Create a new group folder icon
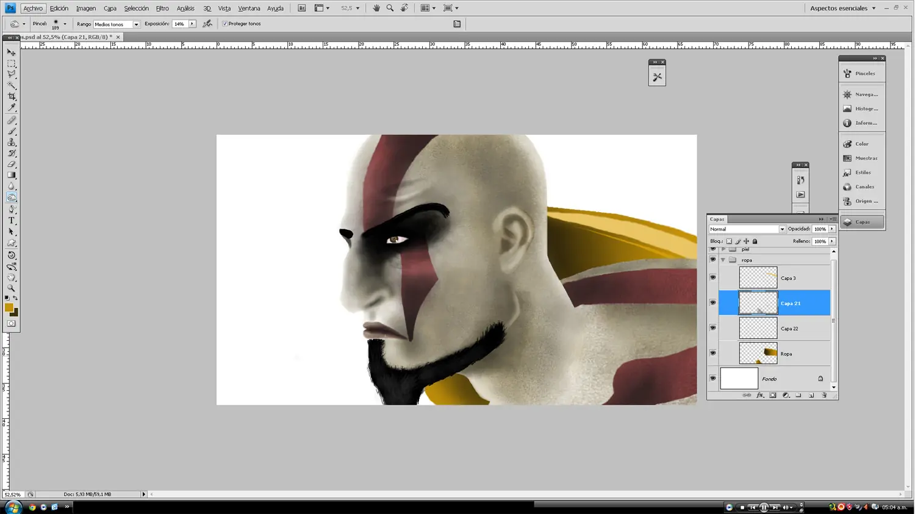Image resolution: width=915 pixels, height=514 pixels. point(798,396)
